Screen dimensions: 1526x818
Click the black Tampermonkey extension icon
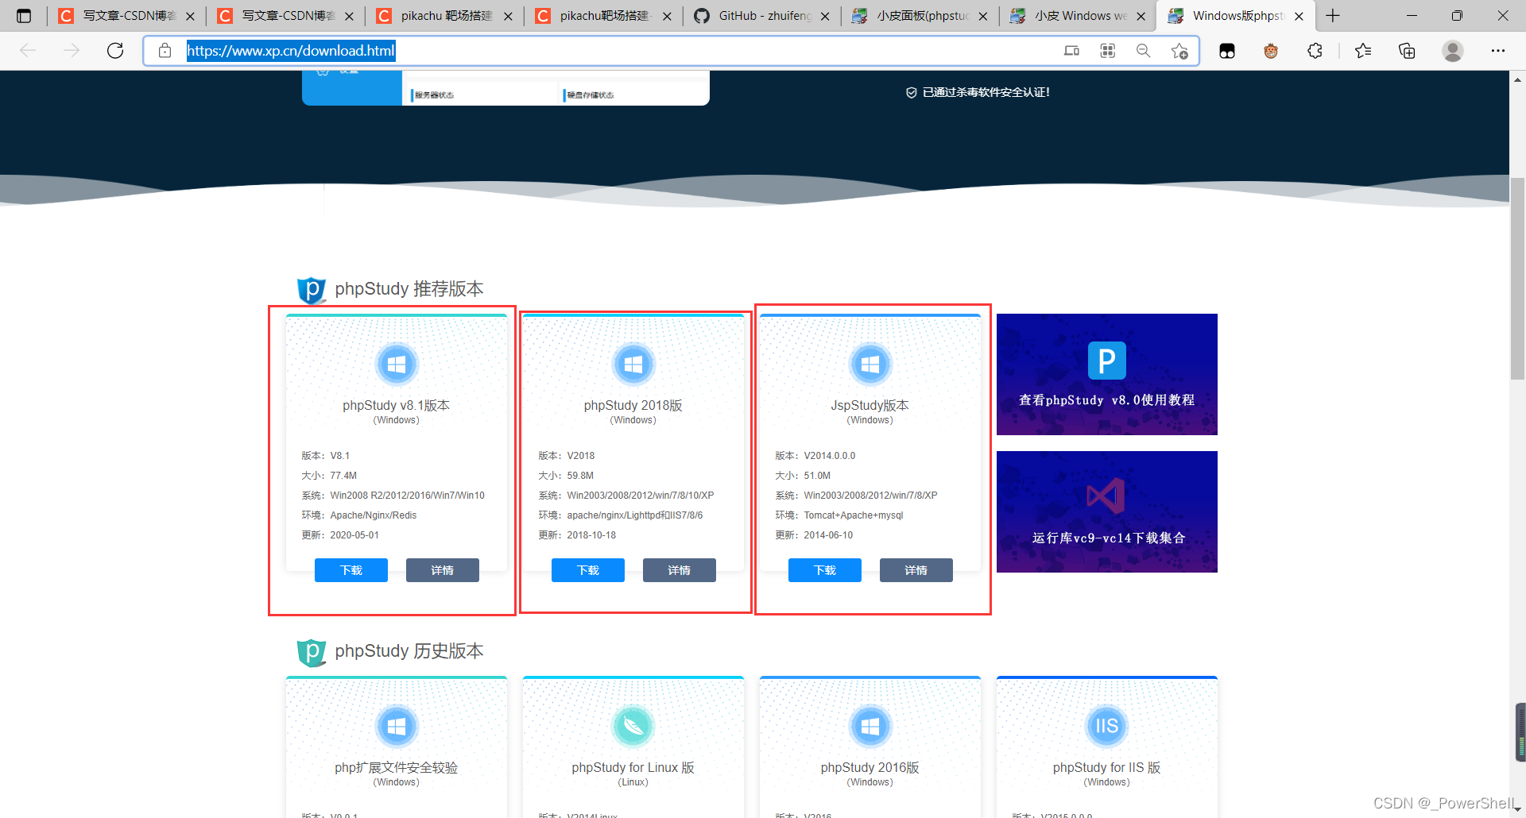1227,51
